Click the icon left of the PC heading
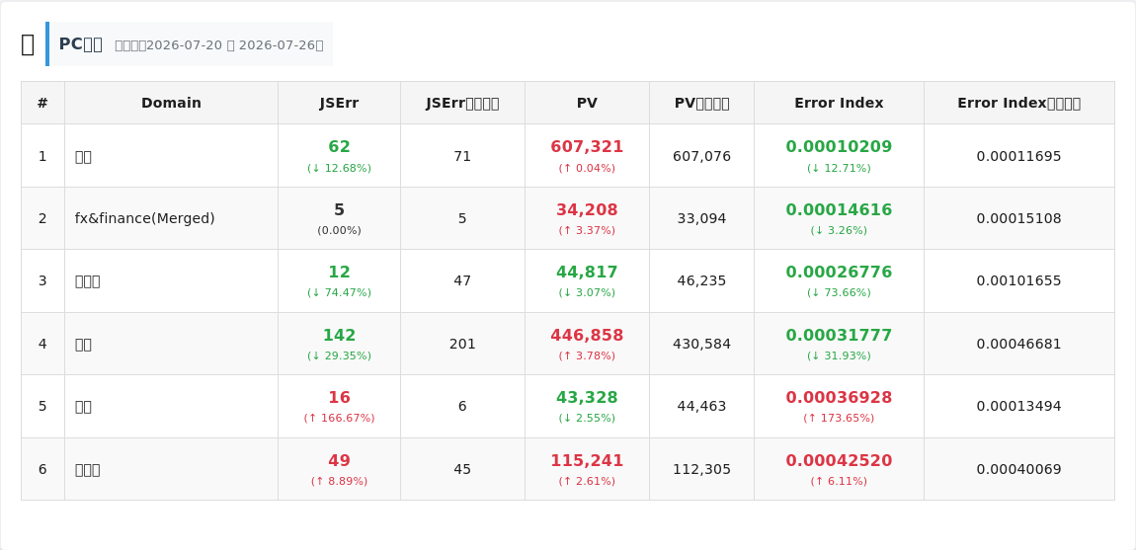 point(28,44)
